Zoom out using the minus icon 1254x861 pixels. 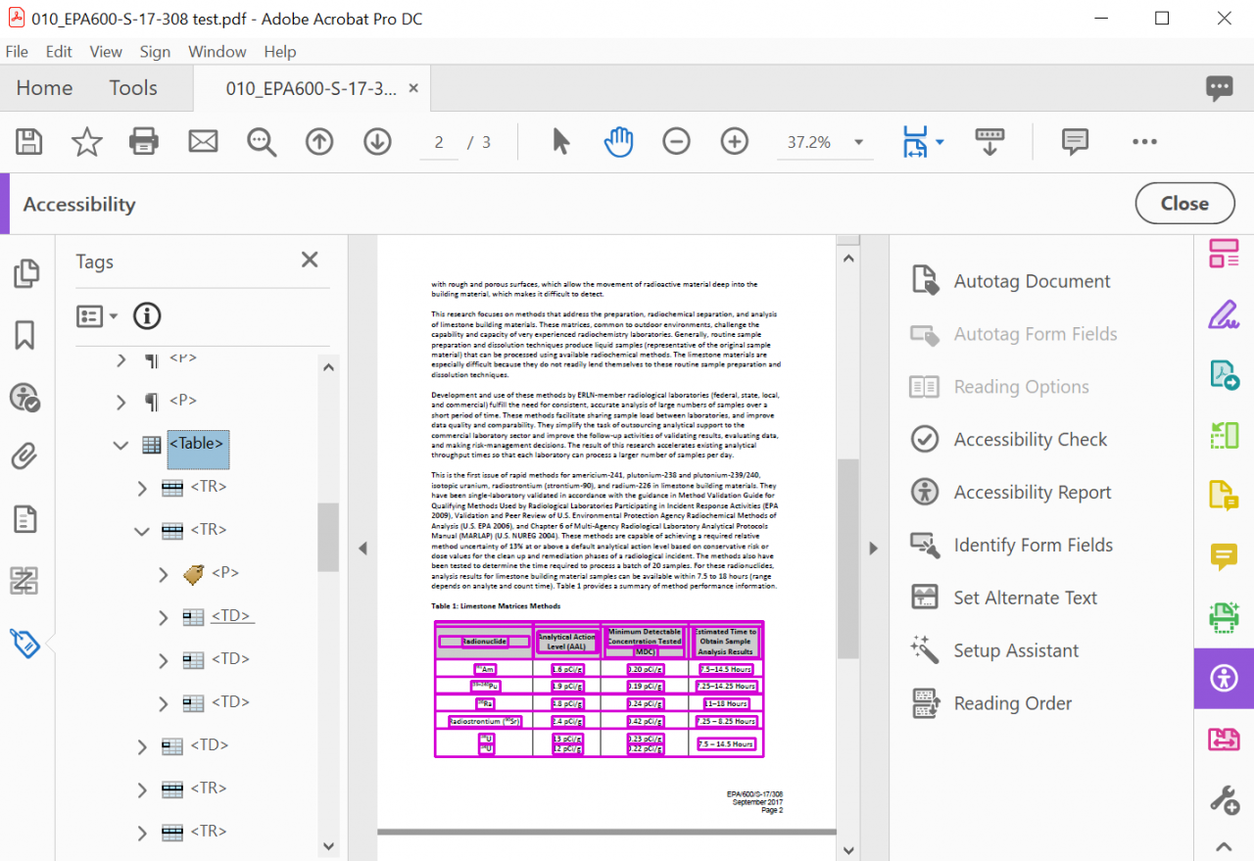tap(676, 141)
